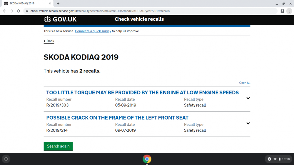294x165 pixels.
Task: Open TOO LITTLE TORQUE recall heading
Action: point(143,93)
